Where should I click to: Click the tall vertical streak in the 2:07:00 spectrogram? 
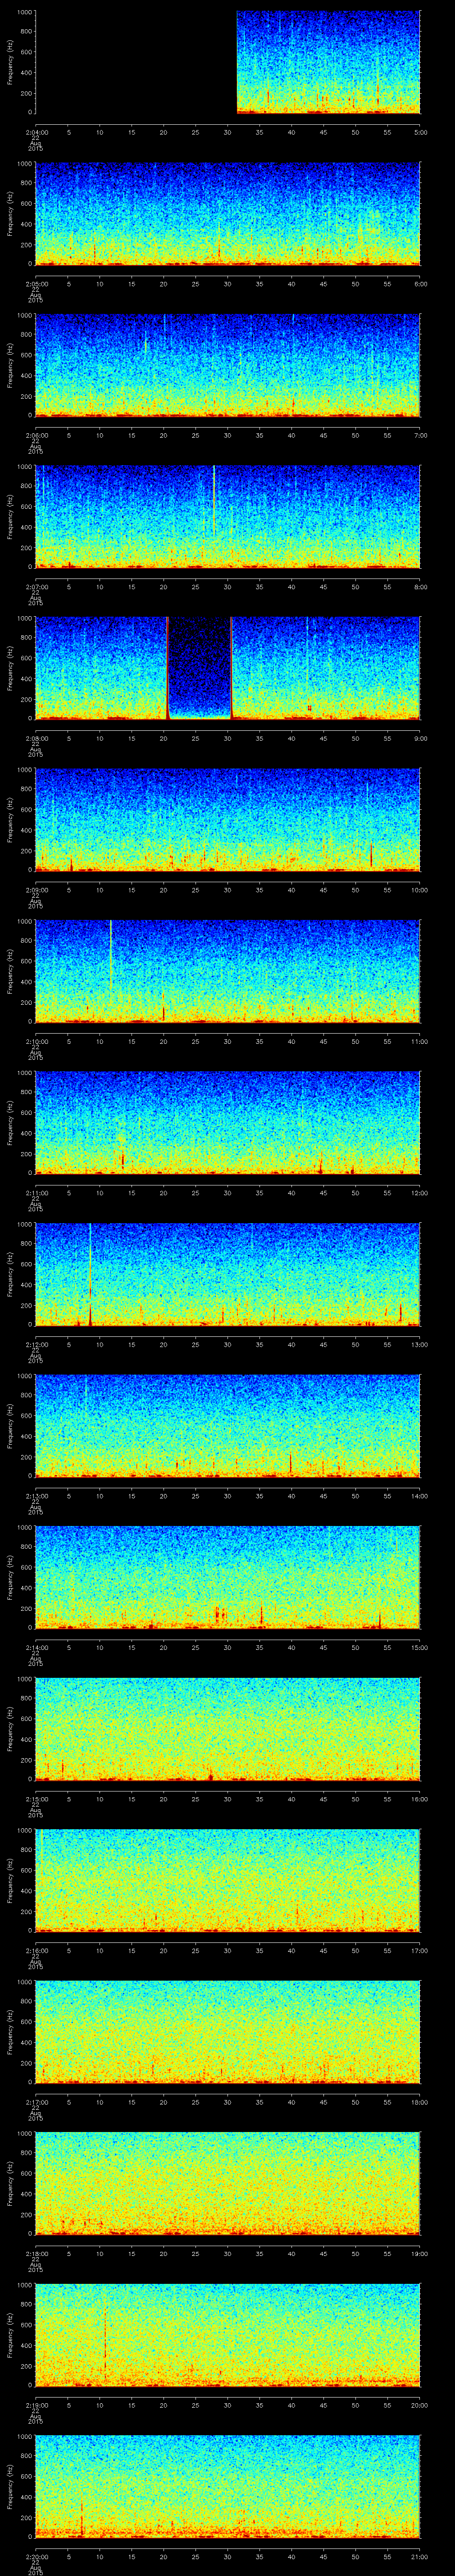[214, 499]
